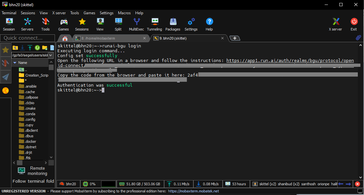Open the Games menu
Image resolution: width=364 pixels, height=195 pixels.
pyautogui.click(x=89, y=13)
